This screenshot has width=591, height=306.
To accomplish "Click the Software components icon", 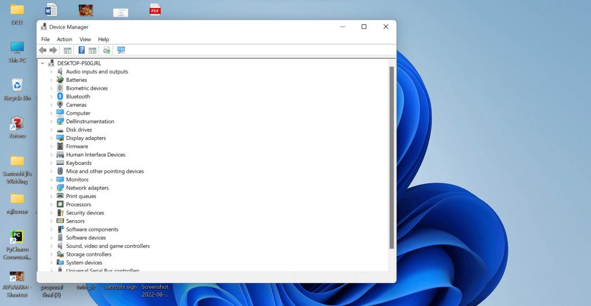I will [60, 229].
